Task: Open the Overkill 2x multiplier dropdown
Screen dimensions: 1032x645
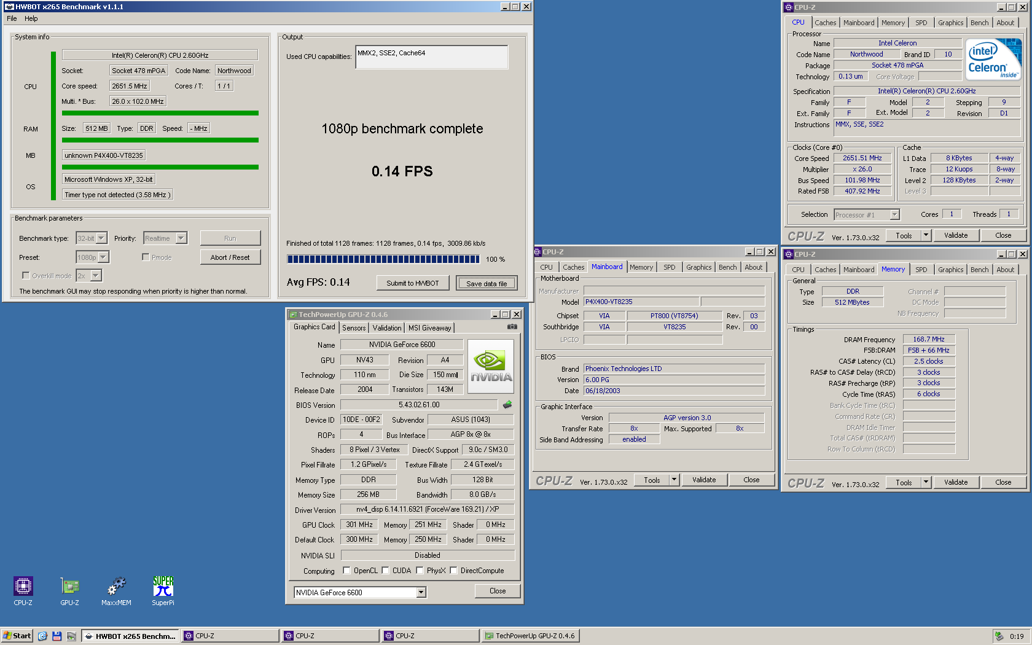Action: point(96,275)
